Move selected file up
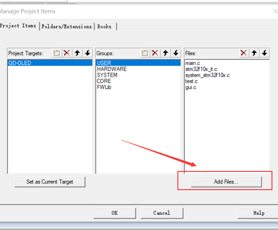 pos(254,53)
